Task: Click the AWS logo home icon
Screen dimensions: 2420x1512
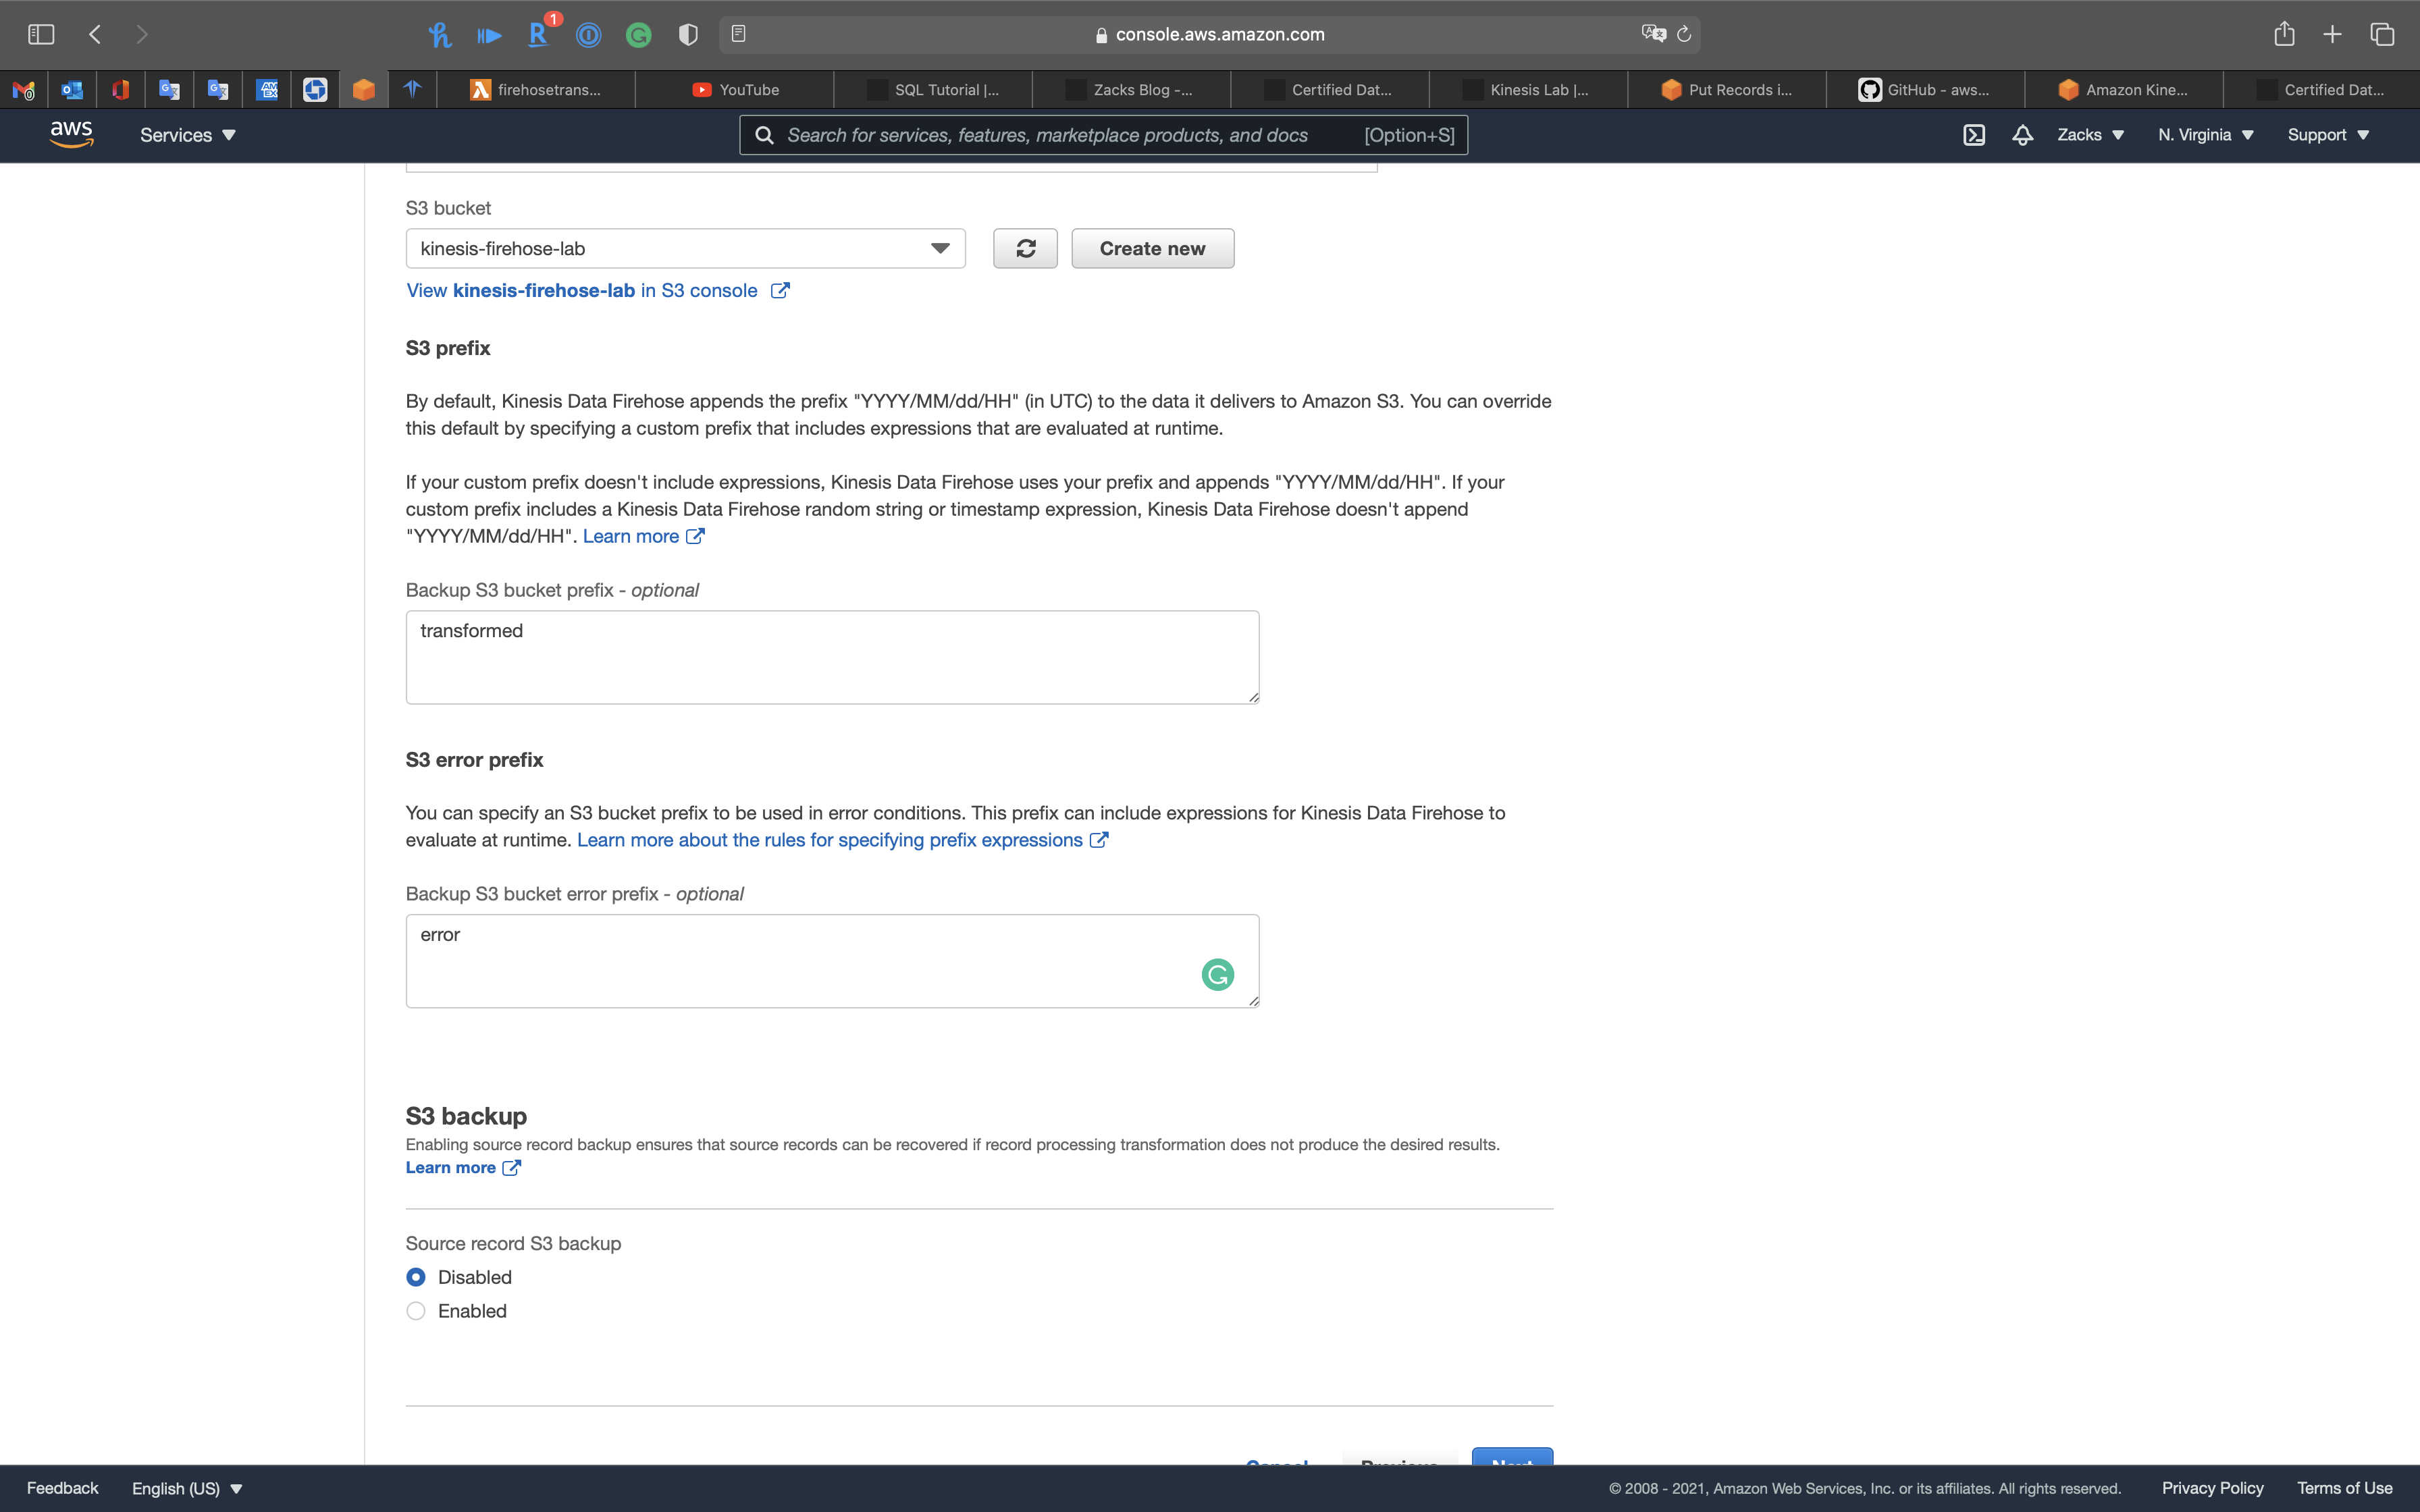Action: (71, 134)
